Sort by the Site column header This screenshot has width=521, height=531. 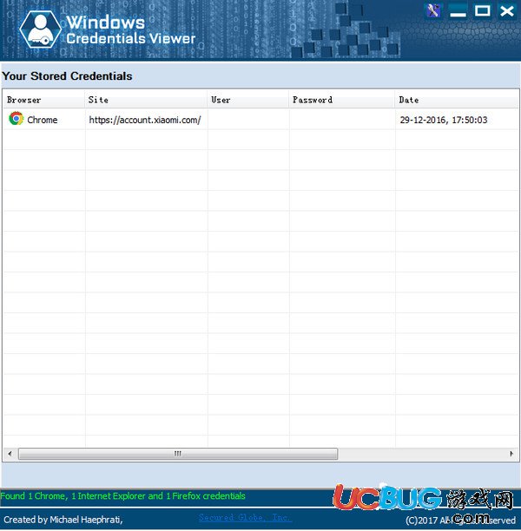point(146,100)
